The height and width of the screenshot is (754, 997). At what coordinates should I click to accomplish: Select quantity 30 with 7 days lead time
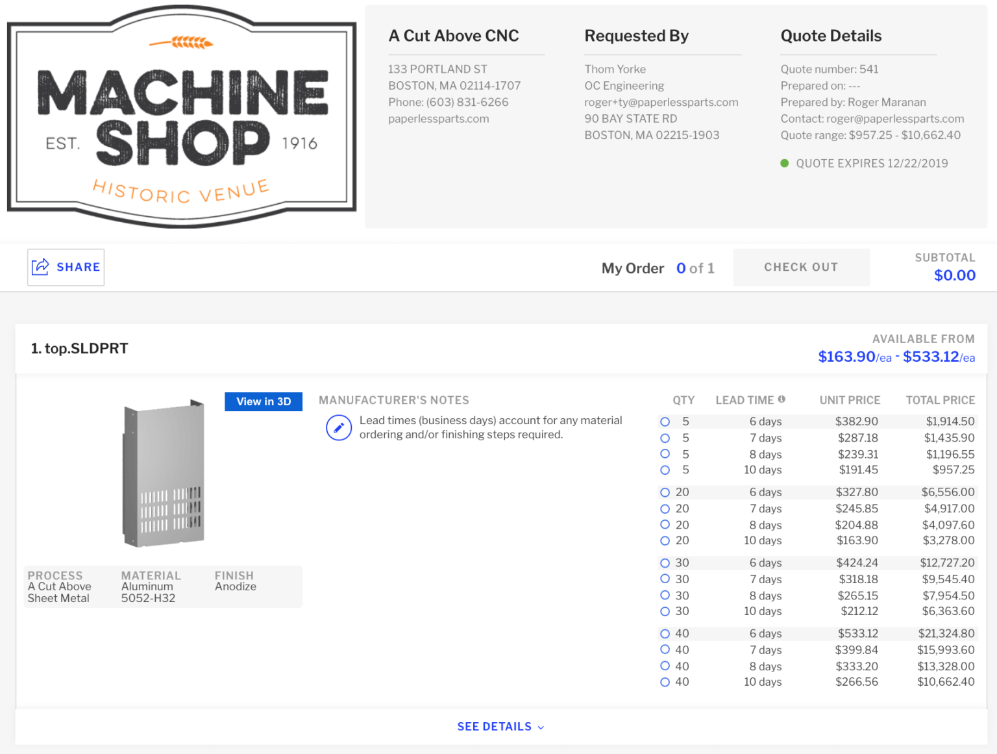point(665,579)
